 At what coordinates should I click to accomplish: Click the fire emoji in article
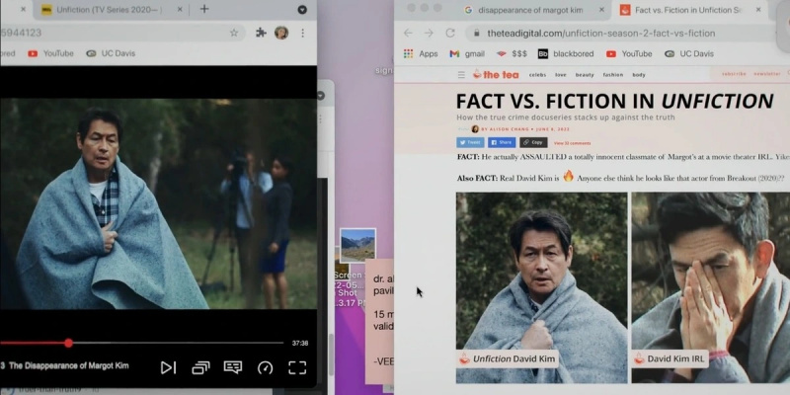coord(569,176)
